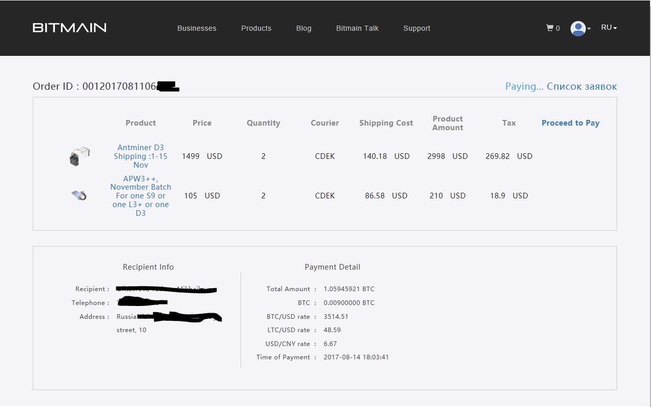
Task: Open the Список заявок order list link
Action: pyautogui.click(x=582, y=86)
